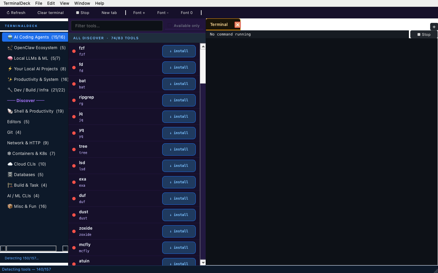Select OpenClaw Ecosystem category
Image resolution: width=438 pixels, height=273 pixels.
click(35, 48)
